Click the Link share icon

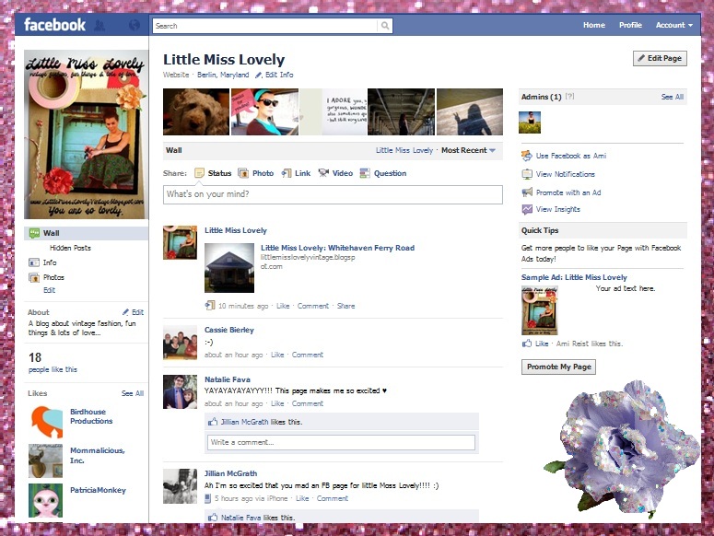(287, 173)
